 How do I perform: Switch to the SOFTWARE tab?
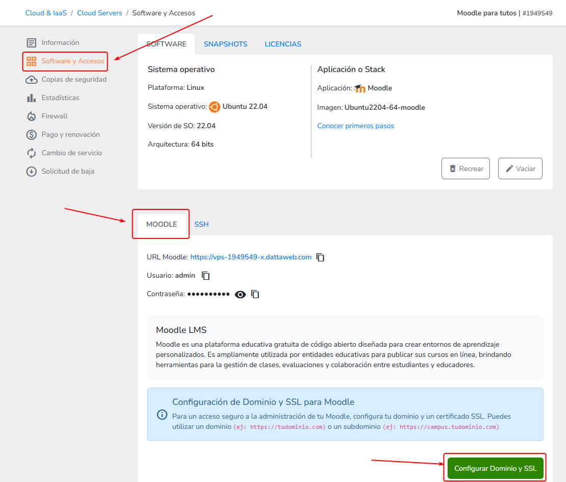point(166,44)
